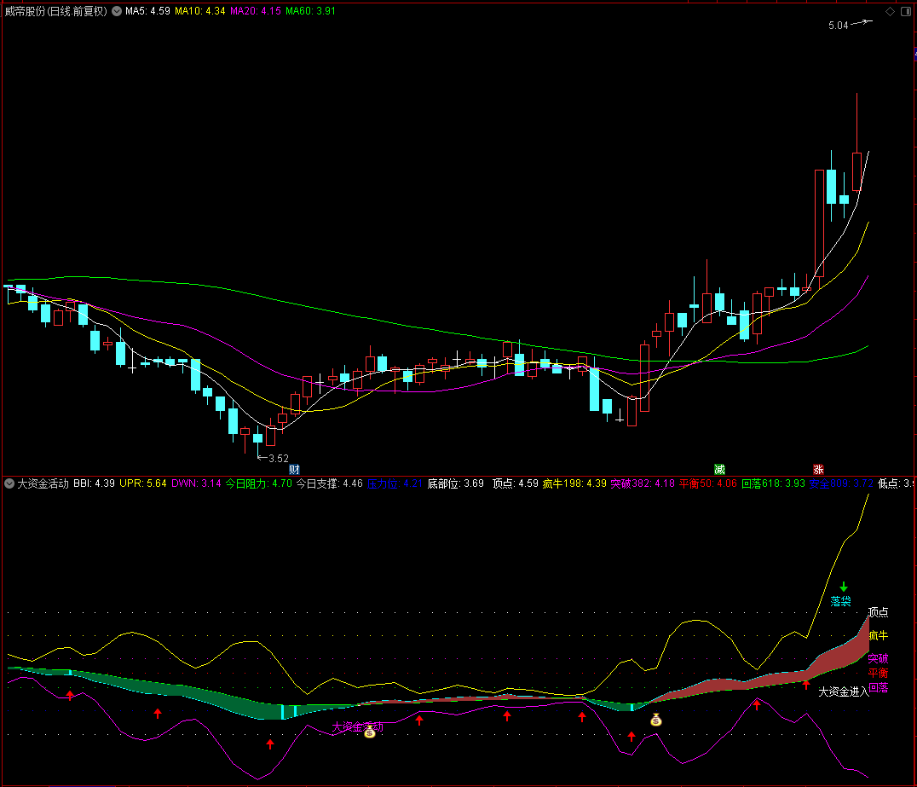Click the 突破382: 4.18 value
This screenshot has height=787, width=917.
[643, 483]
